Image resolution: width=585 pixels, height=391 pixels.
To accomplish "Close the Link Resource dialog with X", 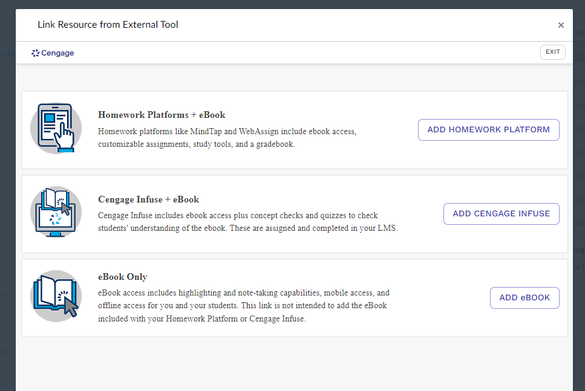I will (561, 25).
